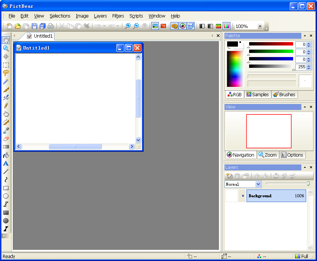The height and width of the screenshot is (261, 317).
Task: Close the Untitled1 document tab strip
Action: pyautogui.click(x=218, y=36)
